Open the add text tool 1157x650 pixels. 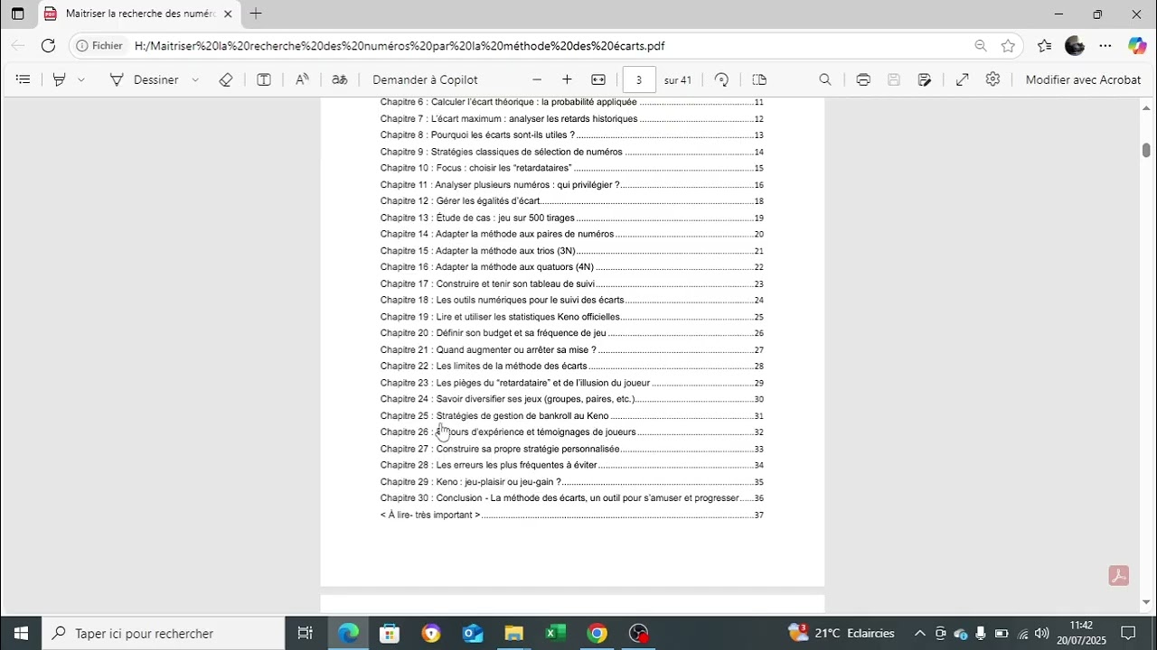click(x=264, y=79)
